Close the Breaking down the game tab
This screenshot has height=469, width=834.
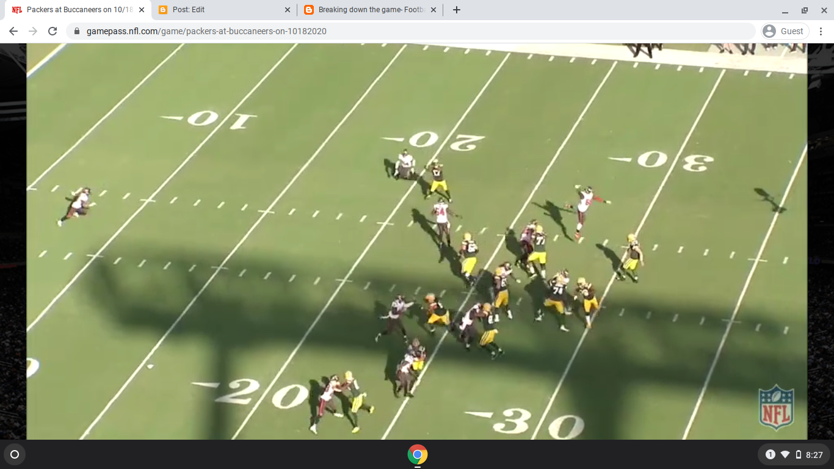point(433,10)
